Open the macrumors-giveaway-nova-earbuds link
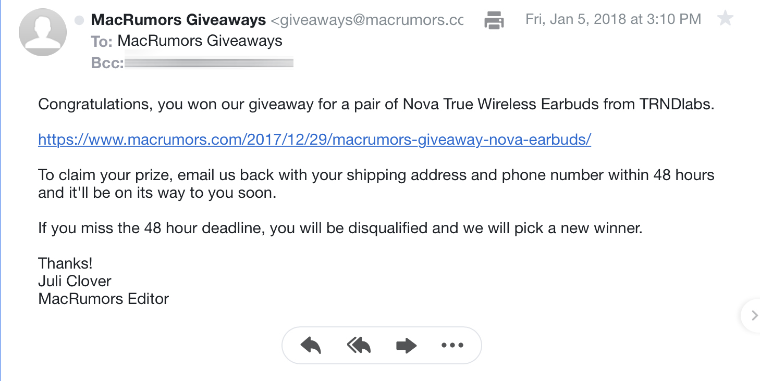 point(315,139)
